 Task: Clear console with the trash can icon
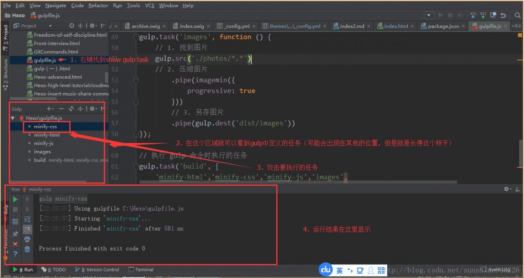click(x=27, y=249)
